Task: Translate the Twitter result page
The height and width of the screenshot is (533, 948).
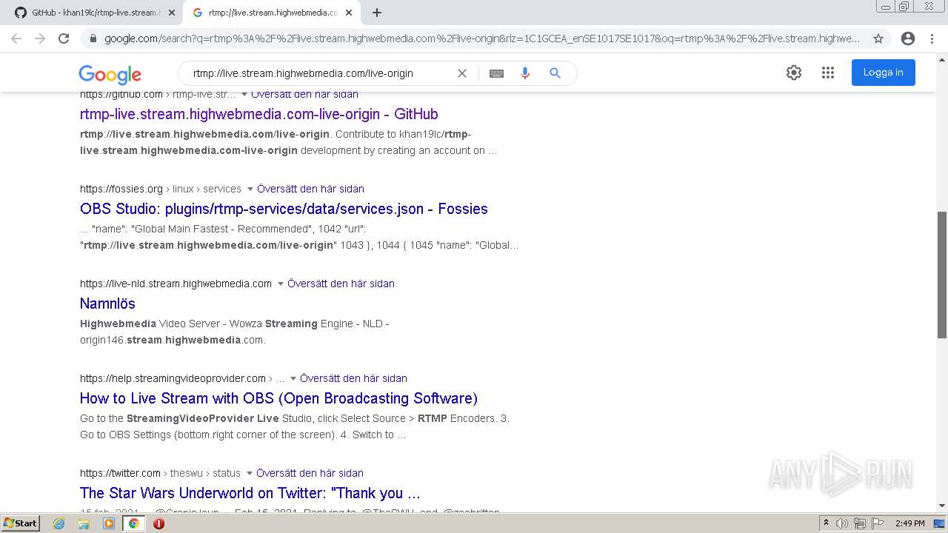Action: point(310,473)
